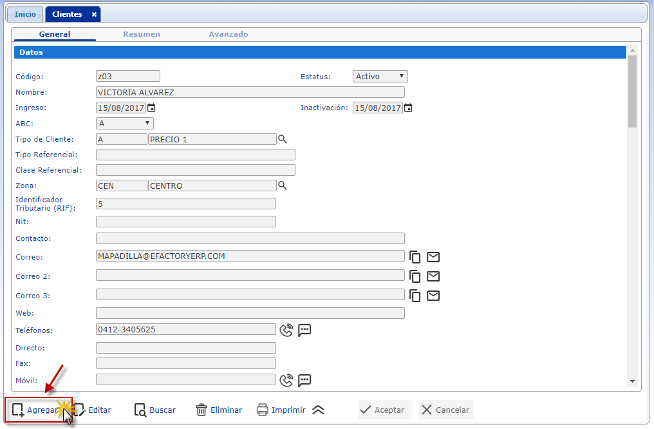The height and width of the screenshot is (429, 654).
Task: Close the Clientes tab
Action: pos(94,14)
